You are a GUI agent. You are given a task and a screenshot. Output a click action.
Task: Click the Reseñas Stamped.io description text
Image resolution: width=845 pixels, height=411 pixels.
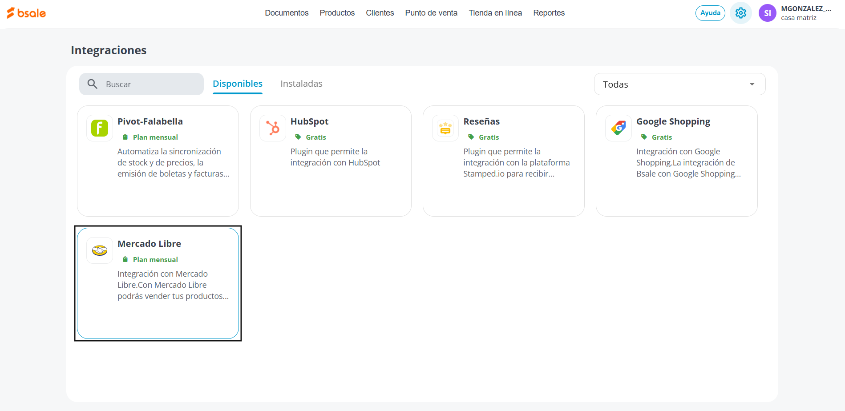pos(517,163)
